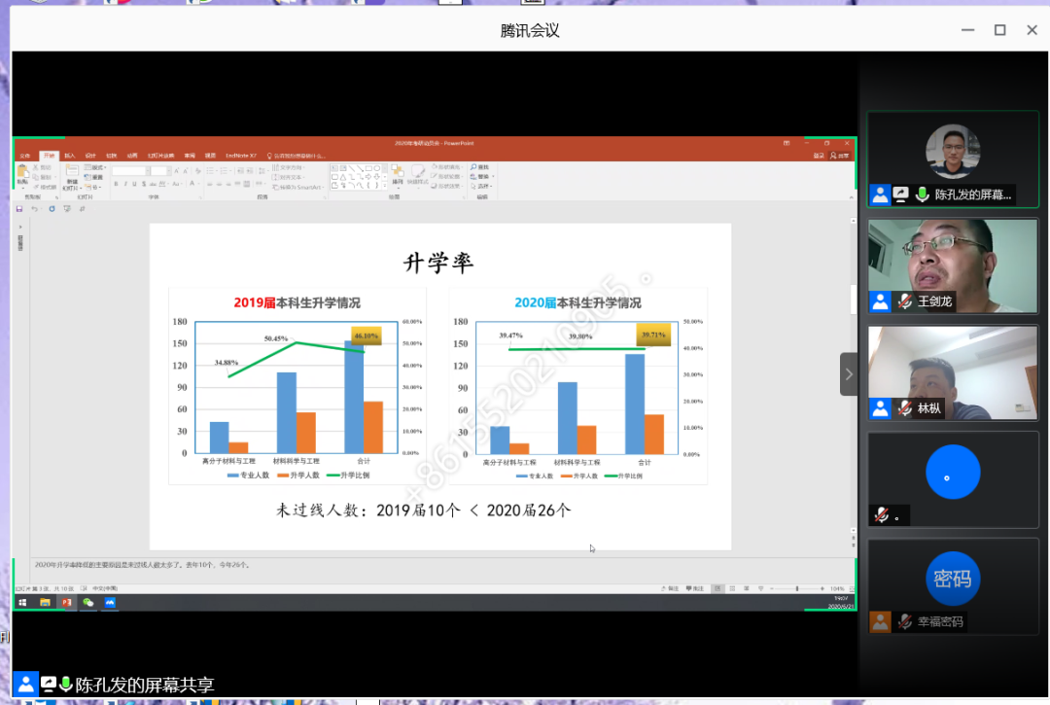Adjust the PowerPoint zoom slider in the status bar

[797, 589]
